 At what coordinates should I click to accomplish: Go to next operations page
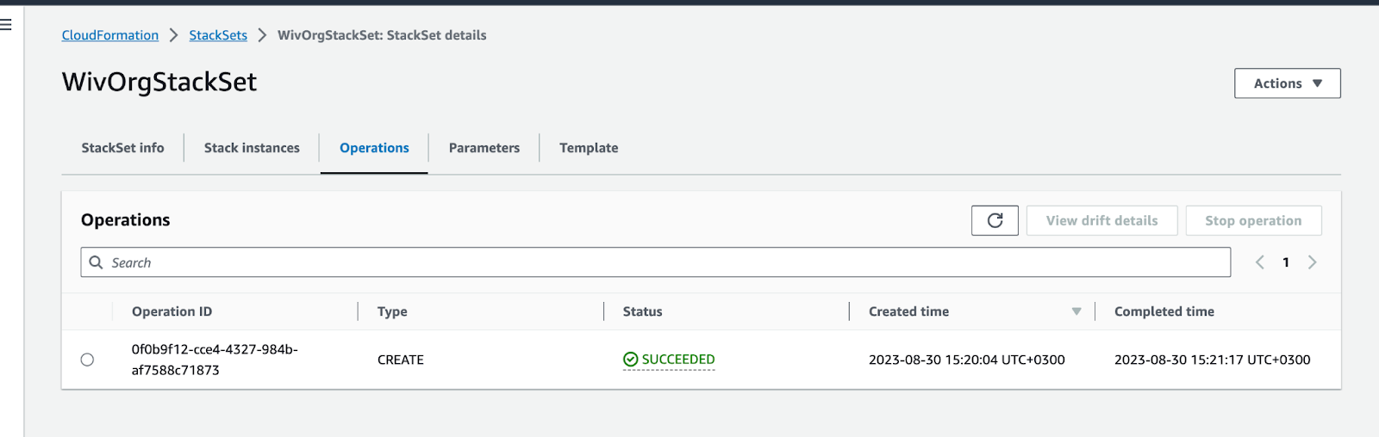(x=1312, y=262)
